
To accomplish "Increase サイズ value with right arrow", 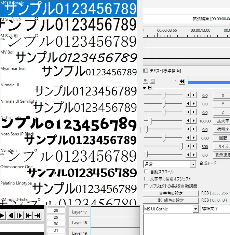I will (194, 146).
